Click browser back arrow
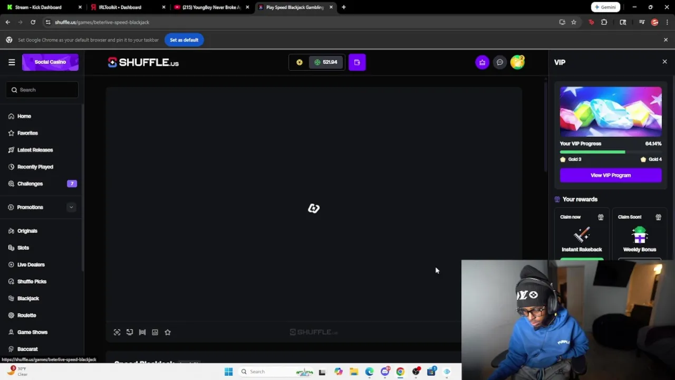Viewport: 675px width, 380px height. point(8,22)
